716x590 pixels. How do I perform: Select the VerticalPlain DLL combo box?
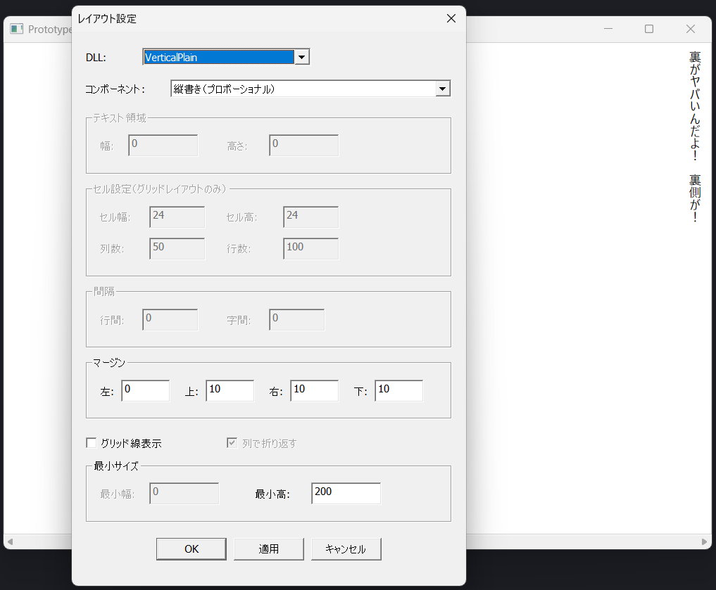click(218, 57)
